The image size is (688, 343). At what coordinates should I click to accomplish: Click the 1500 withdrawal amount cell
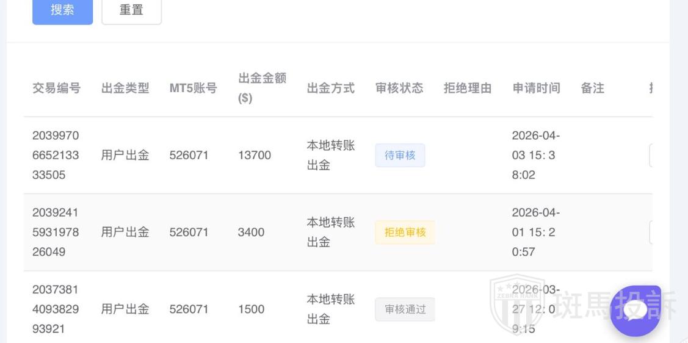point(251,309)
